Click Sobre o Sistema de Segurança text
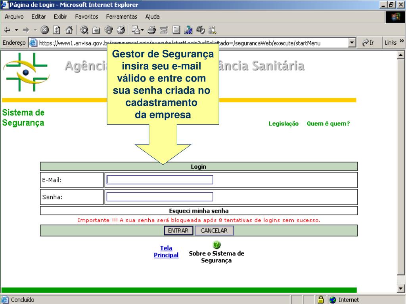 click(x=216, y=256)
